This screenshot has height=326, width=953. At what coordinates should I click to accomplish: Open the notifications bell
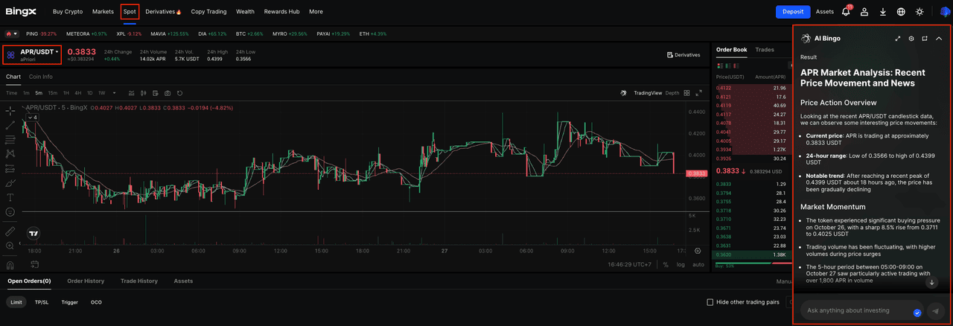coord(846,12)
